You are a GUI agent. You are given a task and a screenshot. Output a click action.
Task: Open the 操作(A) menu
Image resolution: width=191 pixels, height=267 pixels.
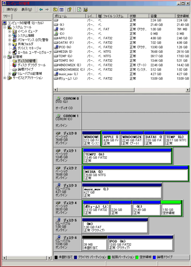click(x=12, y=9)
